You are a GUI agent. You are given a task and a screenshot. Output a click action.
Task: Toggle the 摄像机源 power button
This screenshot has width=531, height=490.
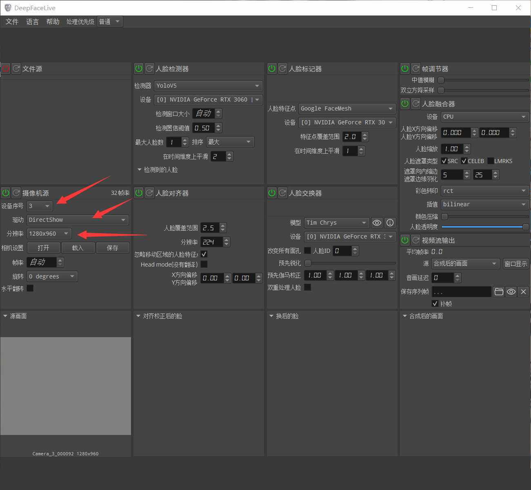[5, 193]
